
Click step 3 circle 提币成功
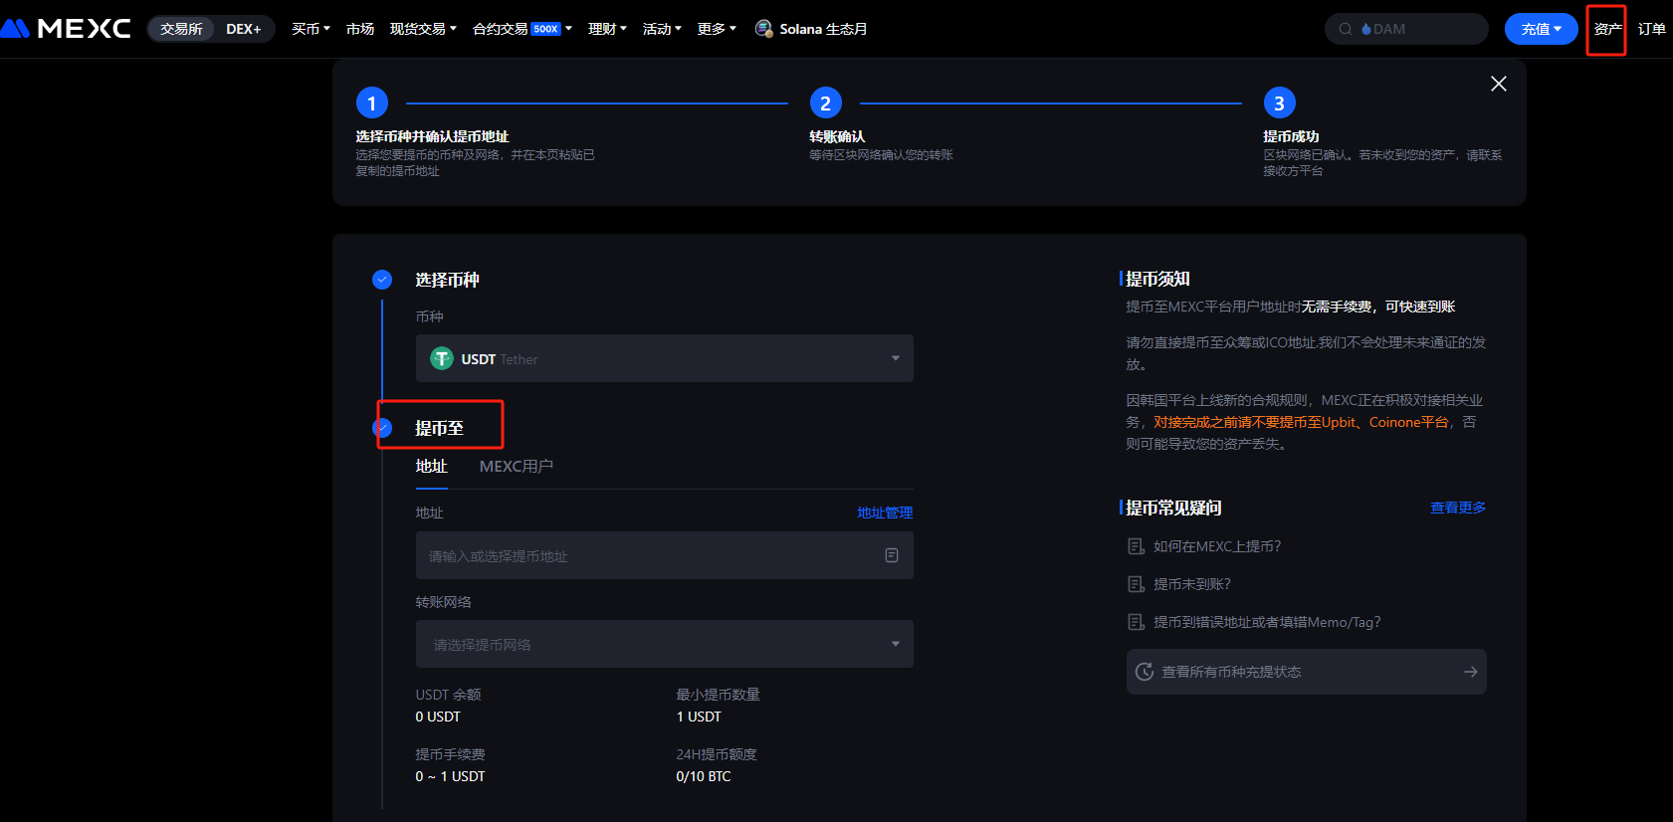1280,103
